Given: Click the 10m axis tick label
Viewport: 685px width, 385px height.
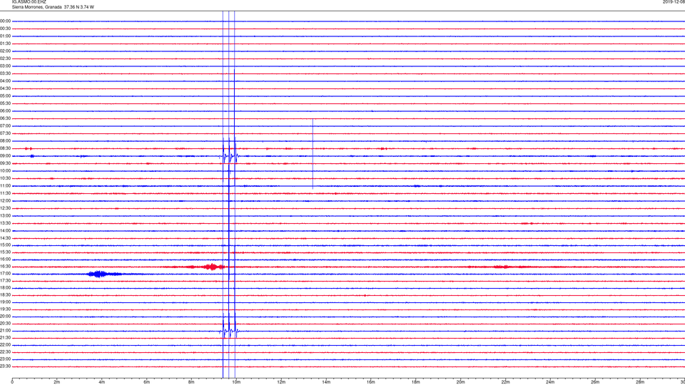Looking at the screenshot, I should pos(236,382).
